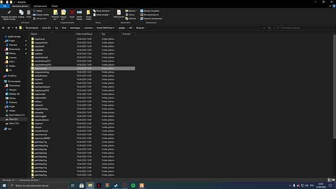The height and width of the screenshot is (189, 336).
Task: Select OneDrive in the sidebar
Action: tap(12, 76)
